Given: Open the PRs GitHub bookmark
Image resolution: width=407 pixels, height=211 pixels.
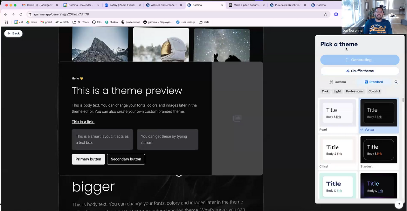Looking at the screenshot, I should coord(97,22).
